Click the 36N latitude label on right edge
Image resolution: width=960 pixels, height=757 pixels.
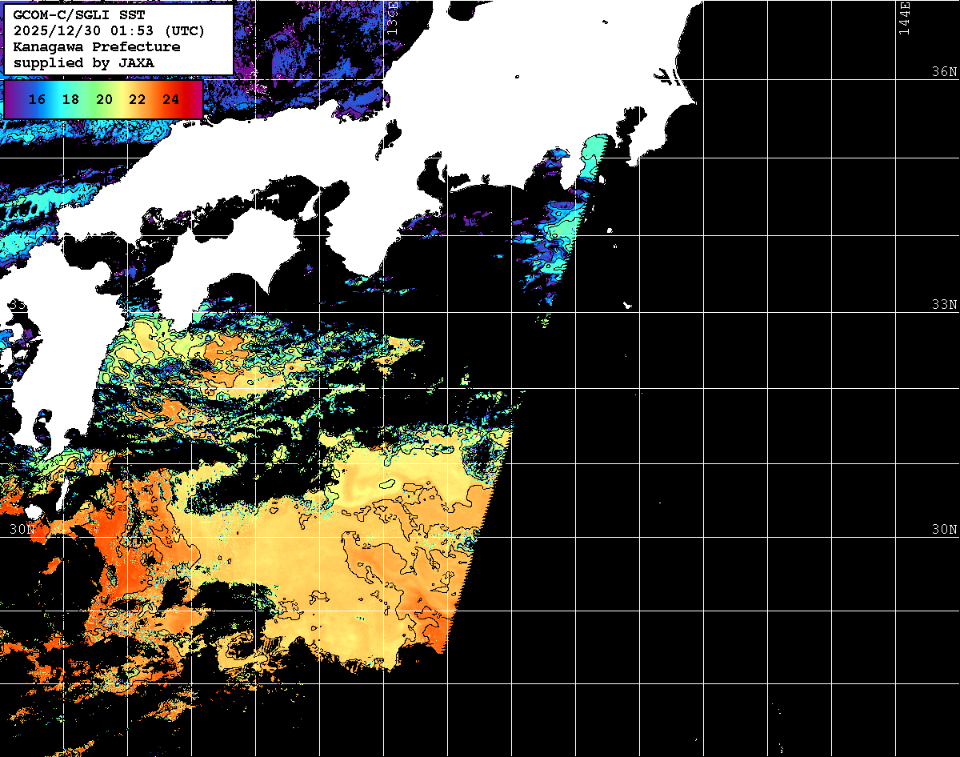[x=944, y=72]
